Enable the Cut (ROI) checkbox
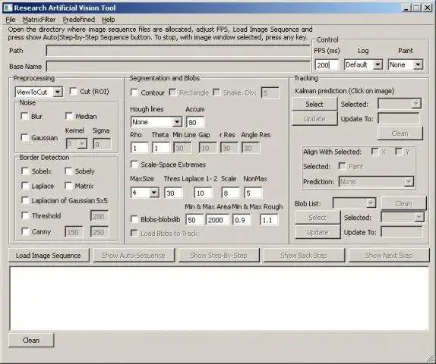Screen dimensions: 436x364 click(74, 91)
